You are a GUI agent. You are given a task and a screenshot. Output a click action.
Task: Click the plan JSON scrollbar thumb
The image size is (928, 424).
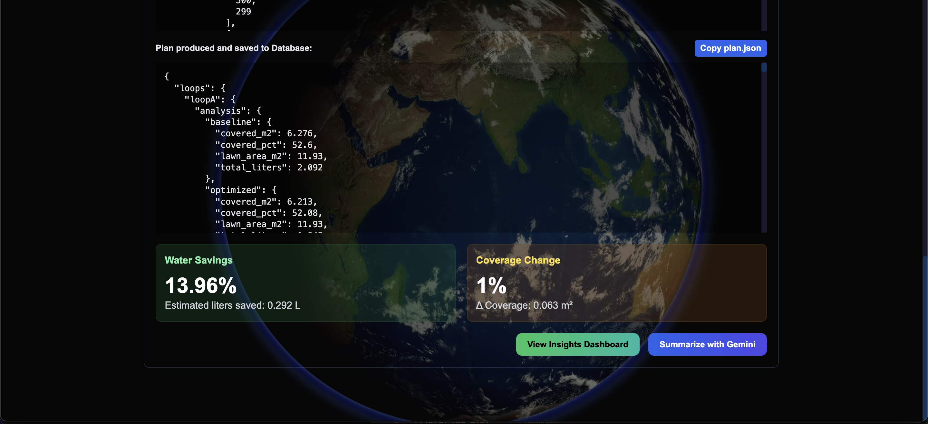764,68
